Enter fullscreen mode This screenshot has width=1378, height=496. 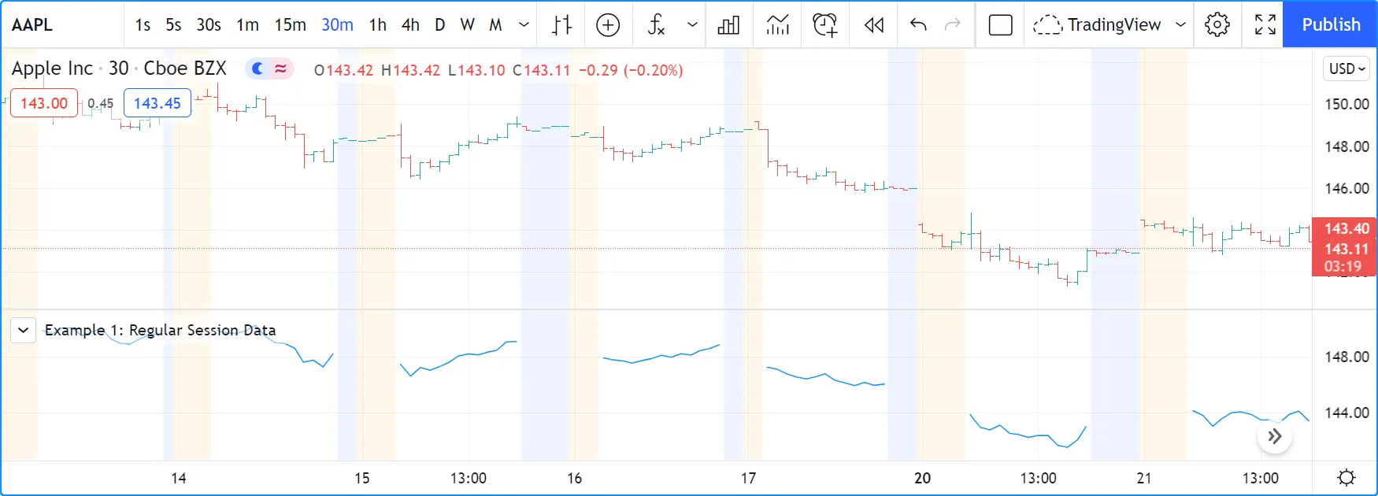pos(1265,25)
